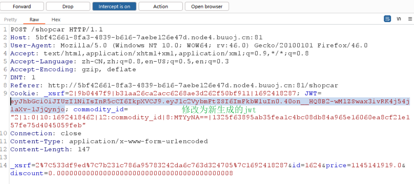Drop the intercepted request

click(x=68, y=6)
